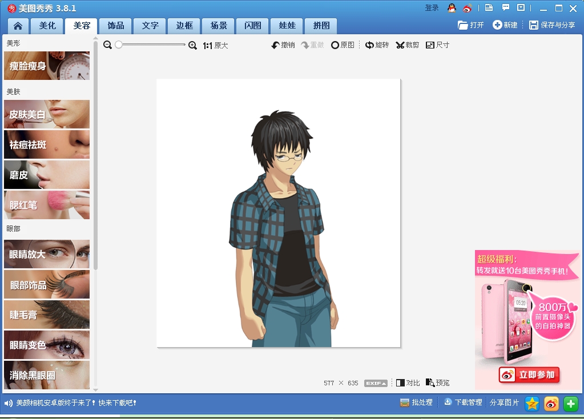Select the 祛痘祛斑 blemish removal tool
This screenshot has width=584, height=419.
pos(47,144)
